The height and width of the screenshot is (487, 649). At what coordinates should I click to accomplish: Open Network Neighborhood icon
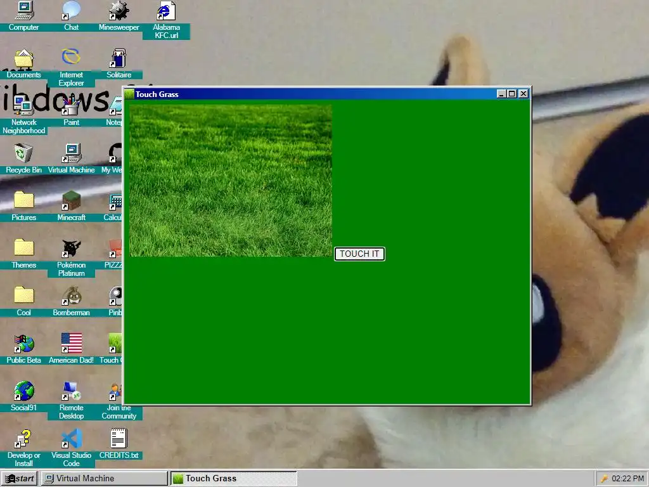point(23,115)
